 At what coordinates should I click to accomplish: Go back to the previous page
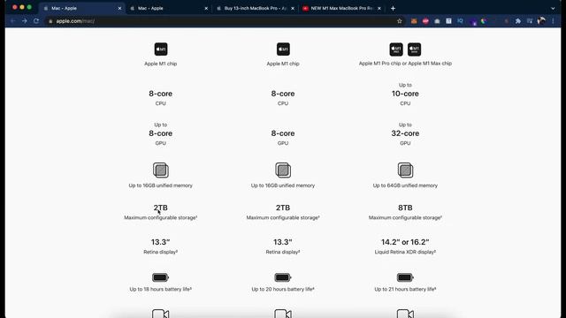point(13,21)
